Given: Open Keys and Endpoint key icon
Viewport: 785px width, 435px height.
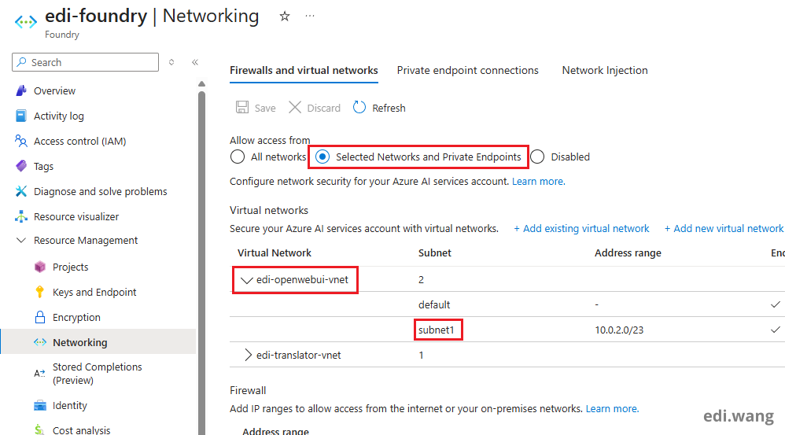Looking at the screenshot, I should (x=40, y=292).
